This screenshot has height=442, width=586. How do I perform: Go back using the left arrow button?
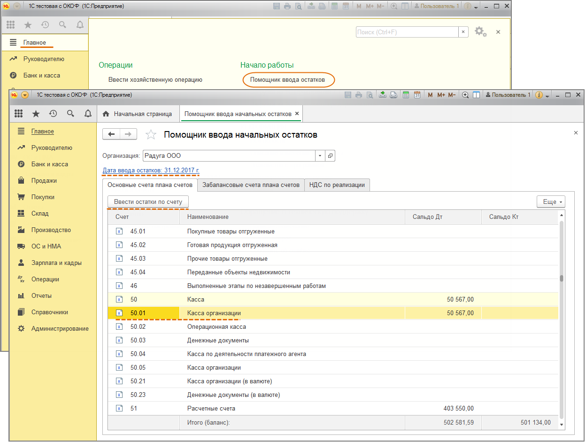point(111,134)
